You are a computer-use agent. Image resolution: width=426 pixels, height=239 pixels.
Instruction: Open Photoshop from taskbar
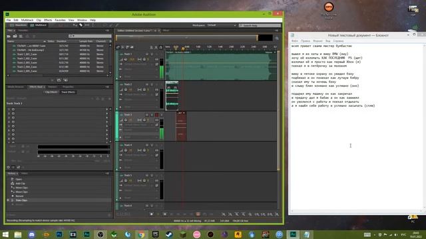[59, 234]
